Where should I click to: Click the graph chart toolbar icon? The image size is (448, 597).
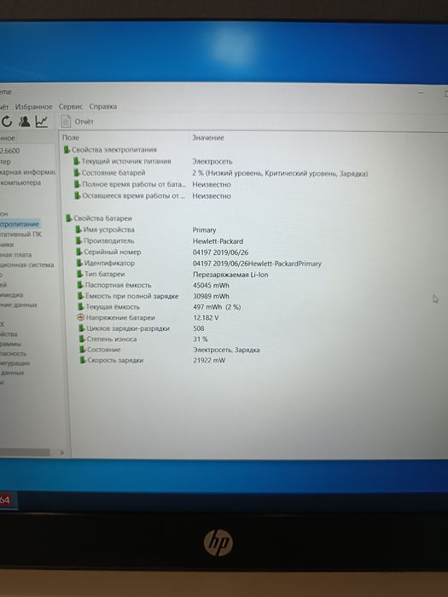[41, 121]
